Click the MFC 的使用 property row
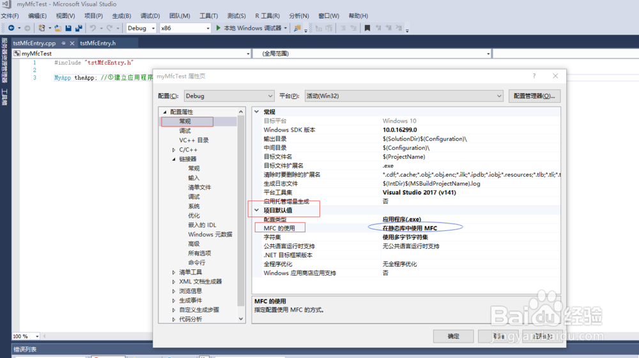 tap(406, 228)
